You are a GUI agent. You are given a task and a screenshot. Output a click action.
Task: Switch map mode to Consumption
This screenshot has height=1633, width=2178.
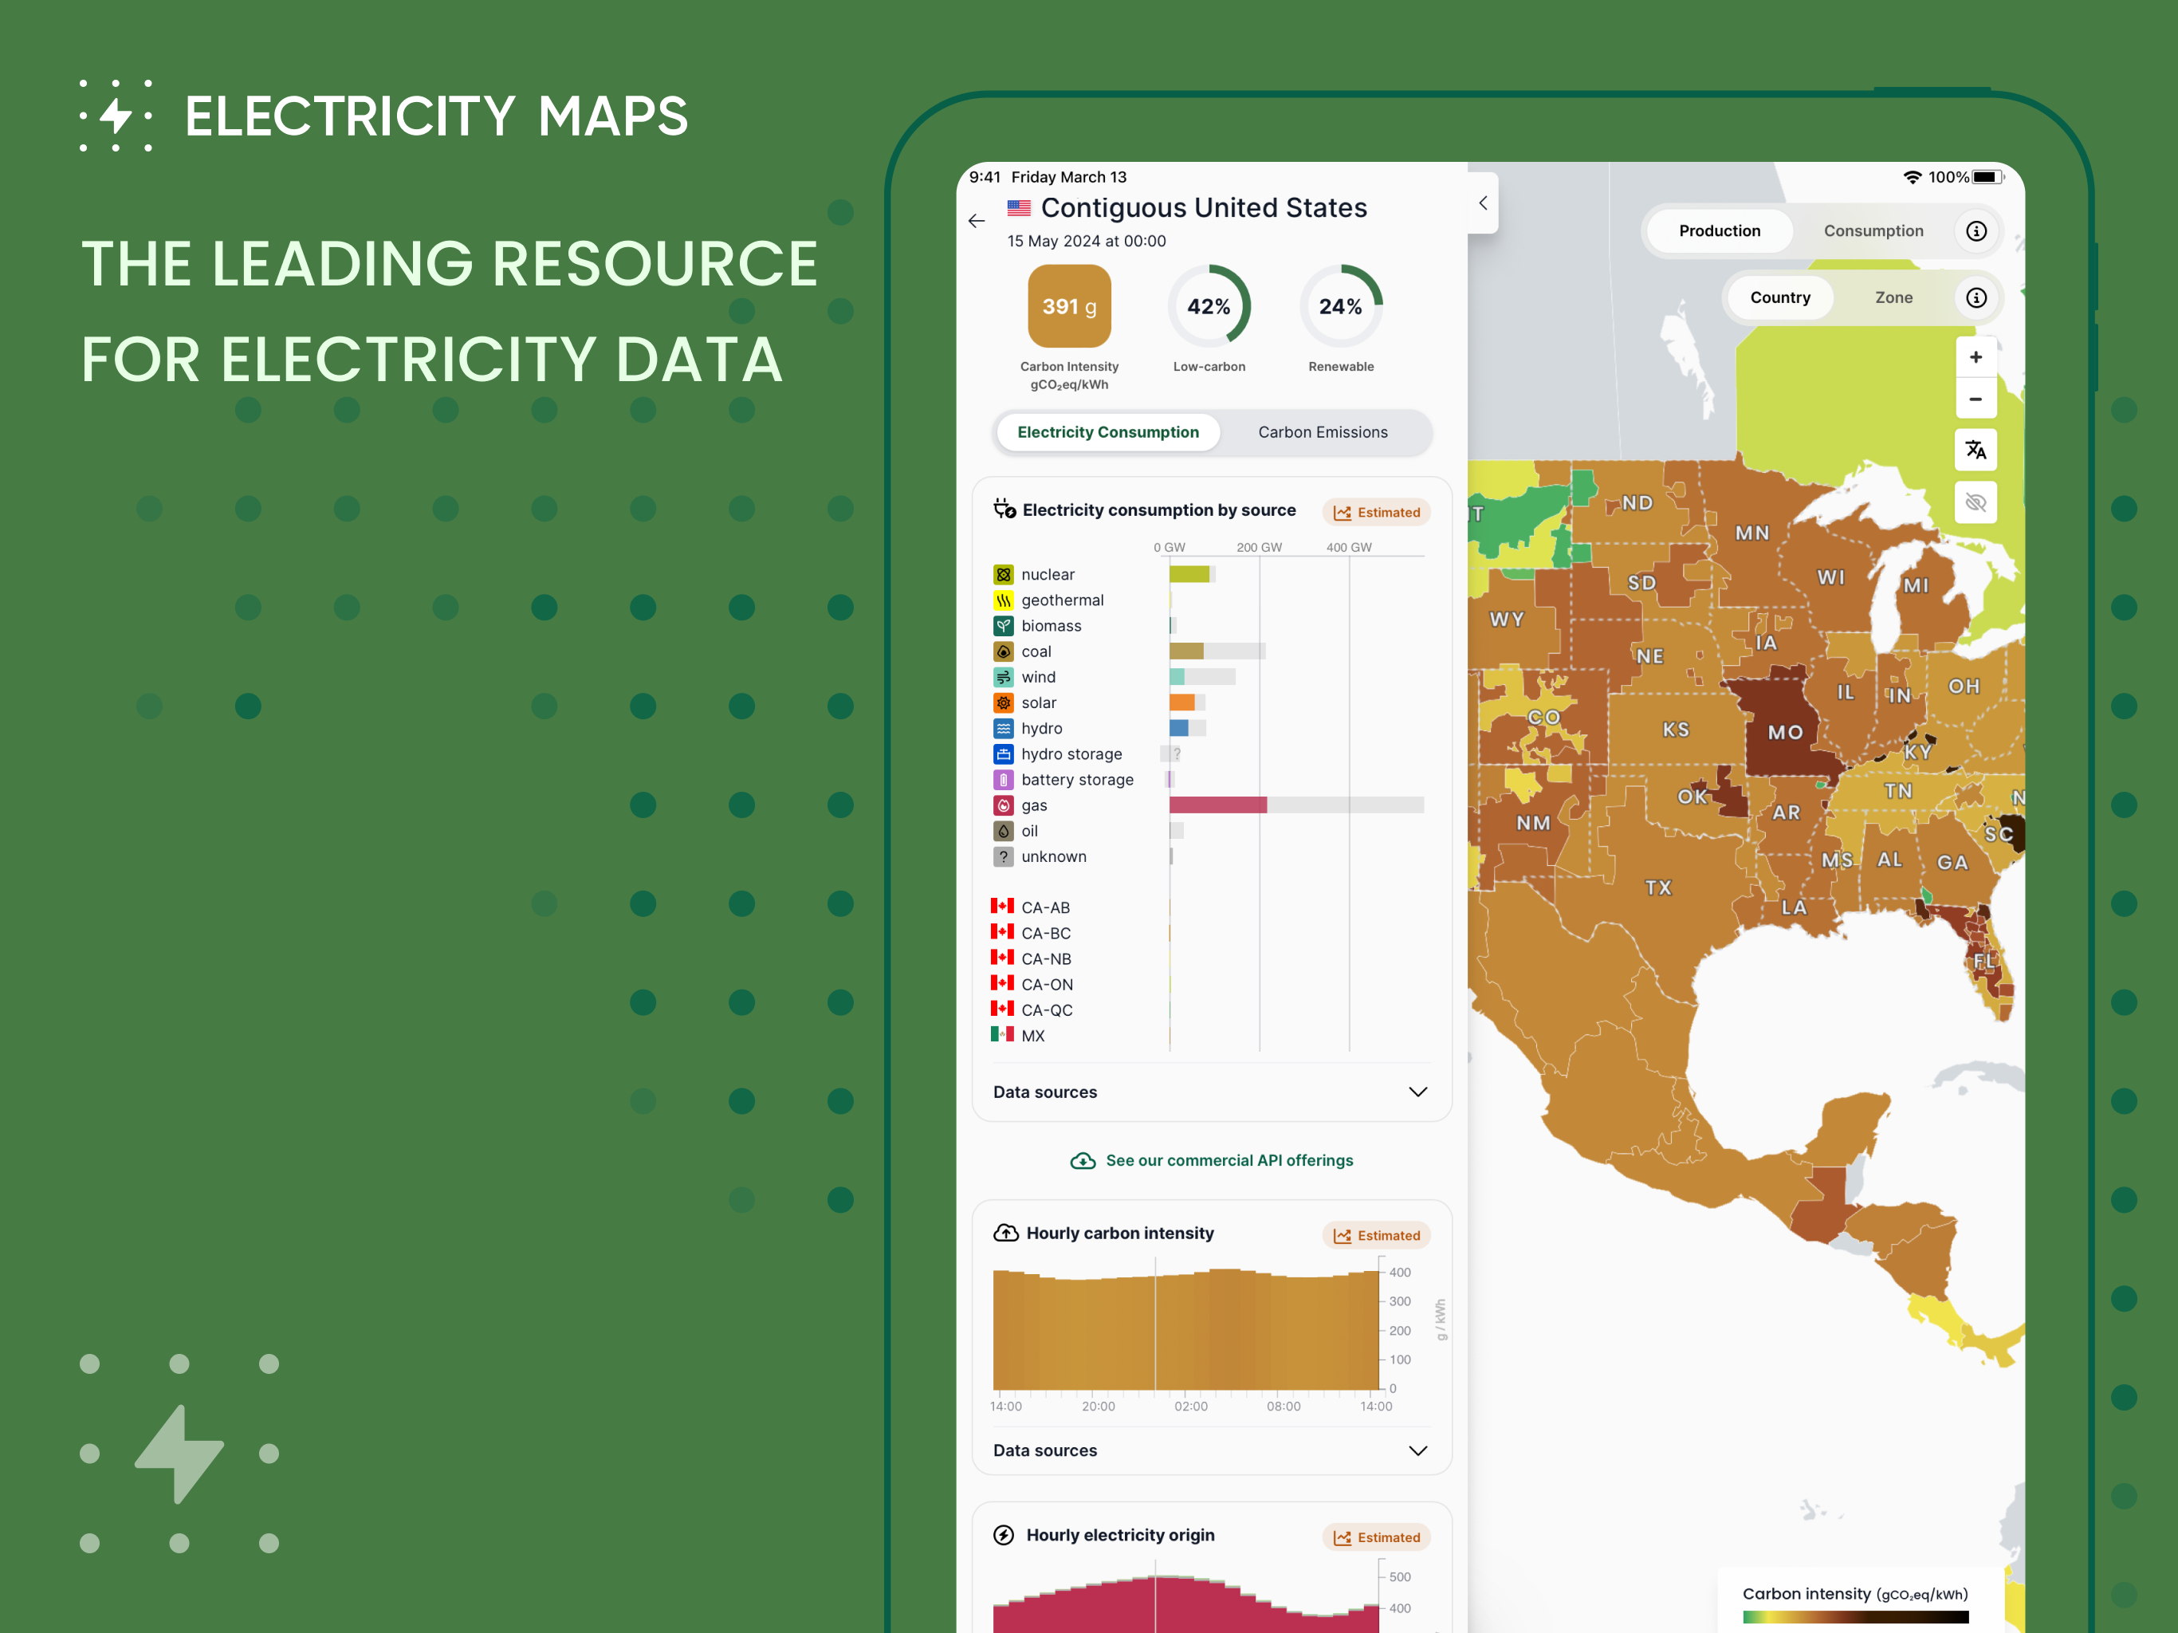click(x=1873, y=230)
